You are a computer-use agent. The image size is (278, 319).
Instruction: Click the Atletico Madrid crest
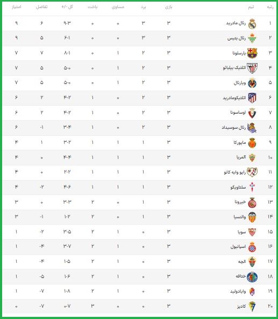(x=252, y=98)
